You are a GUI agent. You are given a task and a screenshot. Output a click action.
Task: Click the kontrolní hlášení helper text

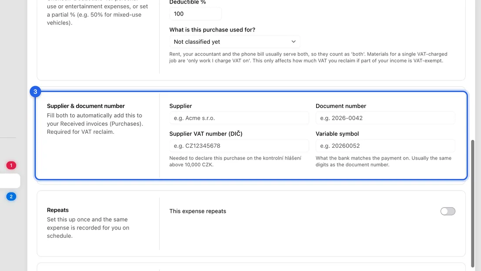click(235, 161)
